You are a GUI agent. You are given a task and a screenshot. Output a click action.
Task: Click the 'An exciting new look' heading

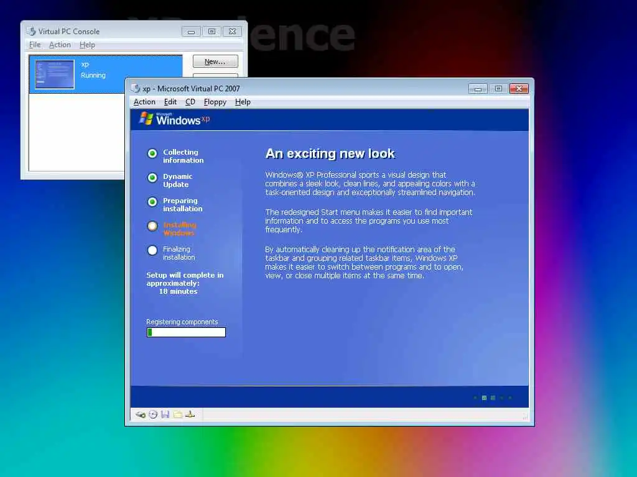(x=330, y=154)
